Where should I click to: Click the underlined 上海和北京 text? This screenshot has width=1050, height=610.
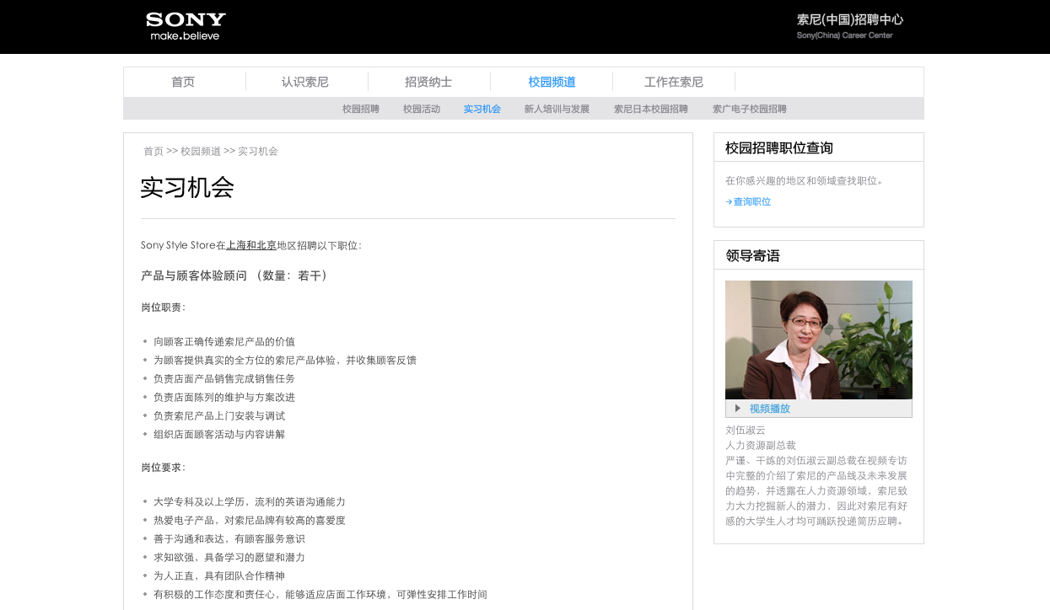point(251,246)
